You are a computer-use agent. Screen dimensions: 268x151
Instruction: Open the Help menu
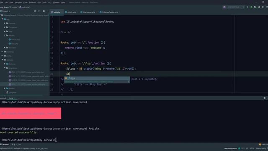coord(63,3)
